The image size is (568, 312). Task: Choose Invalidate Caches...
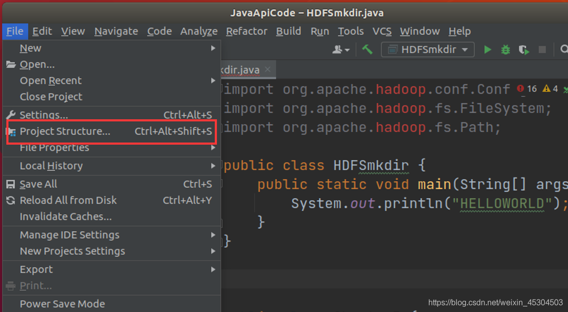tap(111, 217)
